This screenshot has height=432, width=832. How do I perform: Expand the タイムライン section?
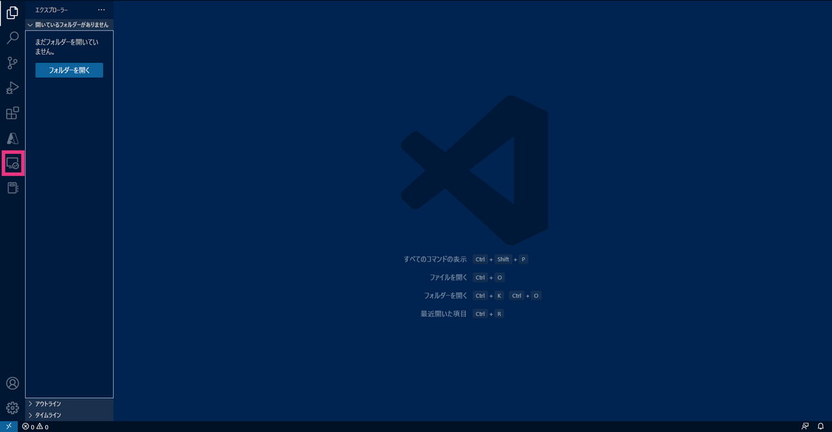[69, 415]
